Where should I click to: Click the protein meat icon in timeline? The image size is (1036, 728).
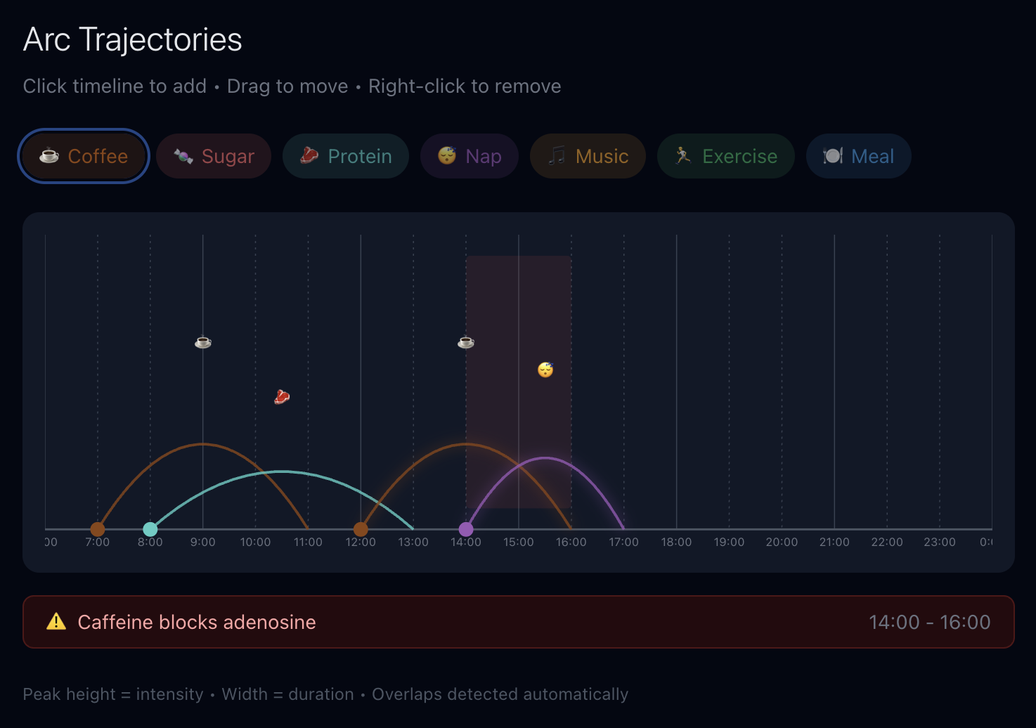(282, 397)
